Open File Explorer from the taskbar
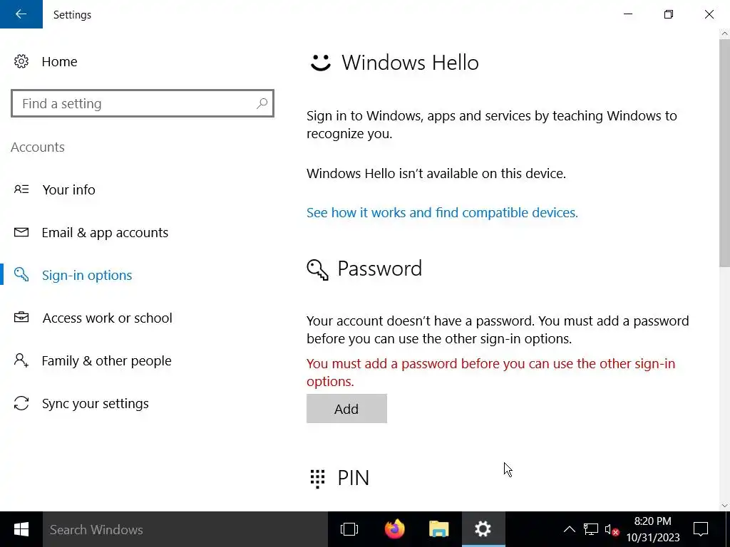730x547 pixels. (x=438, y=529)
